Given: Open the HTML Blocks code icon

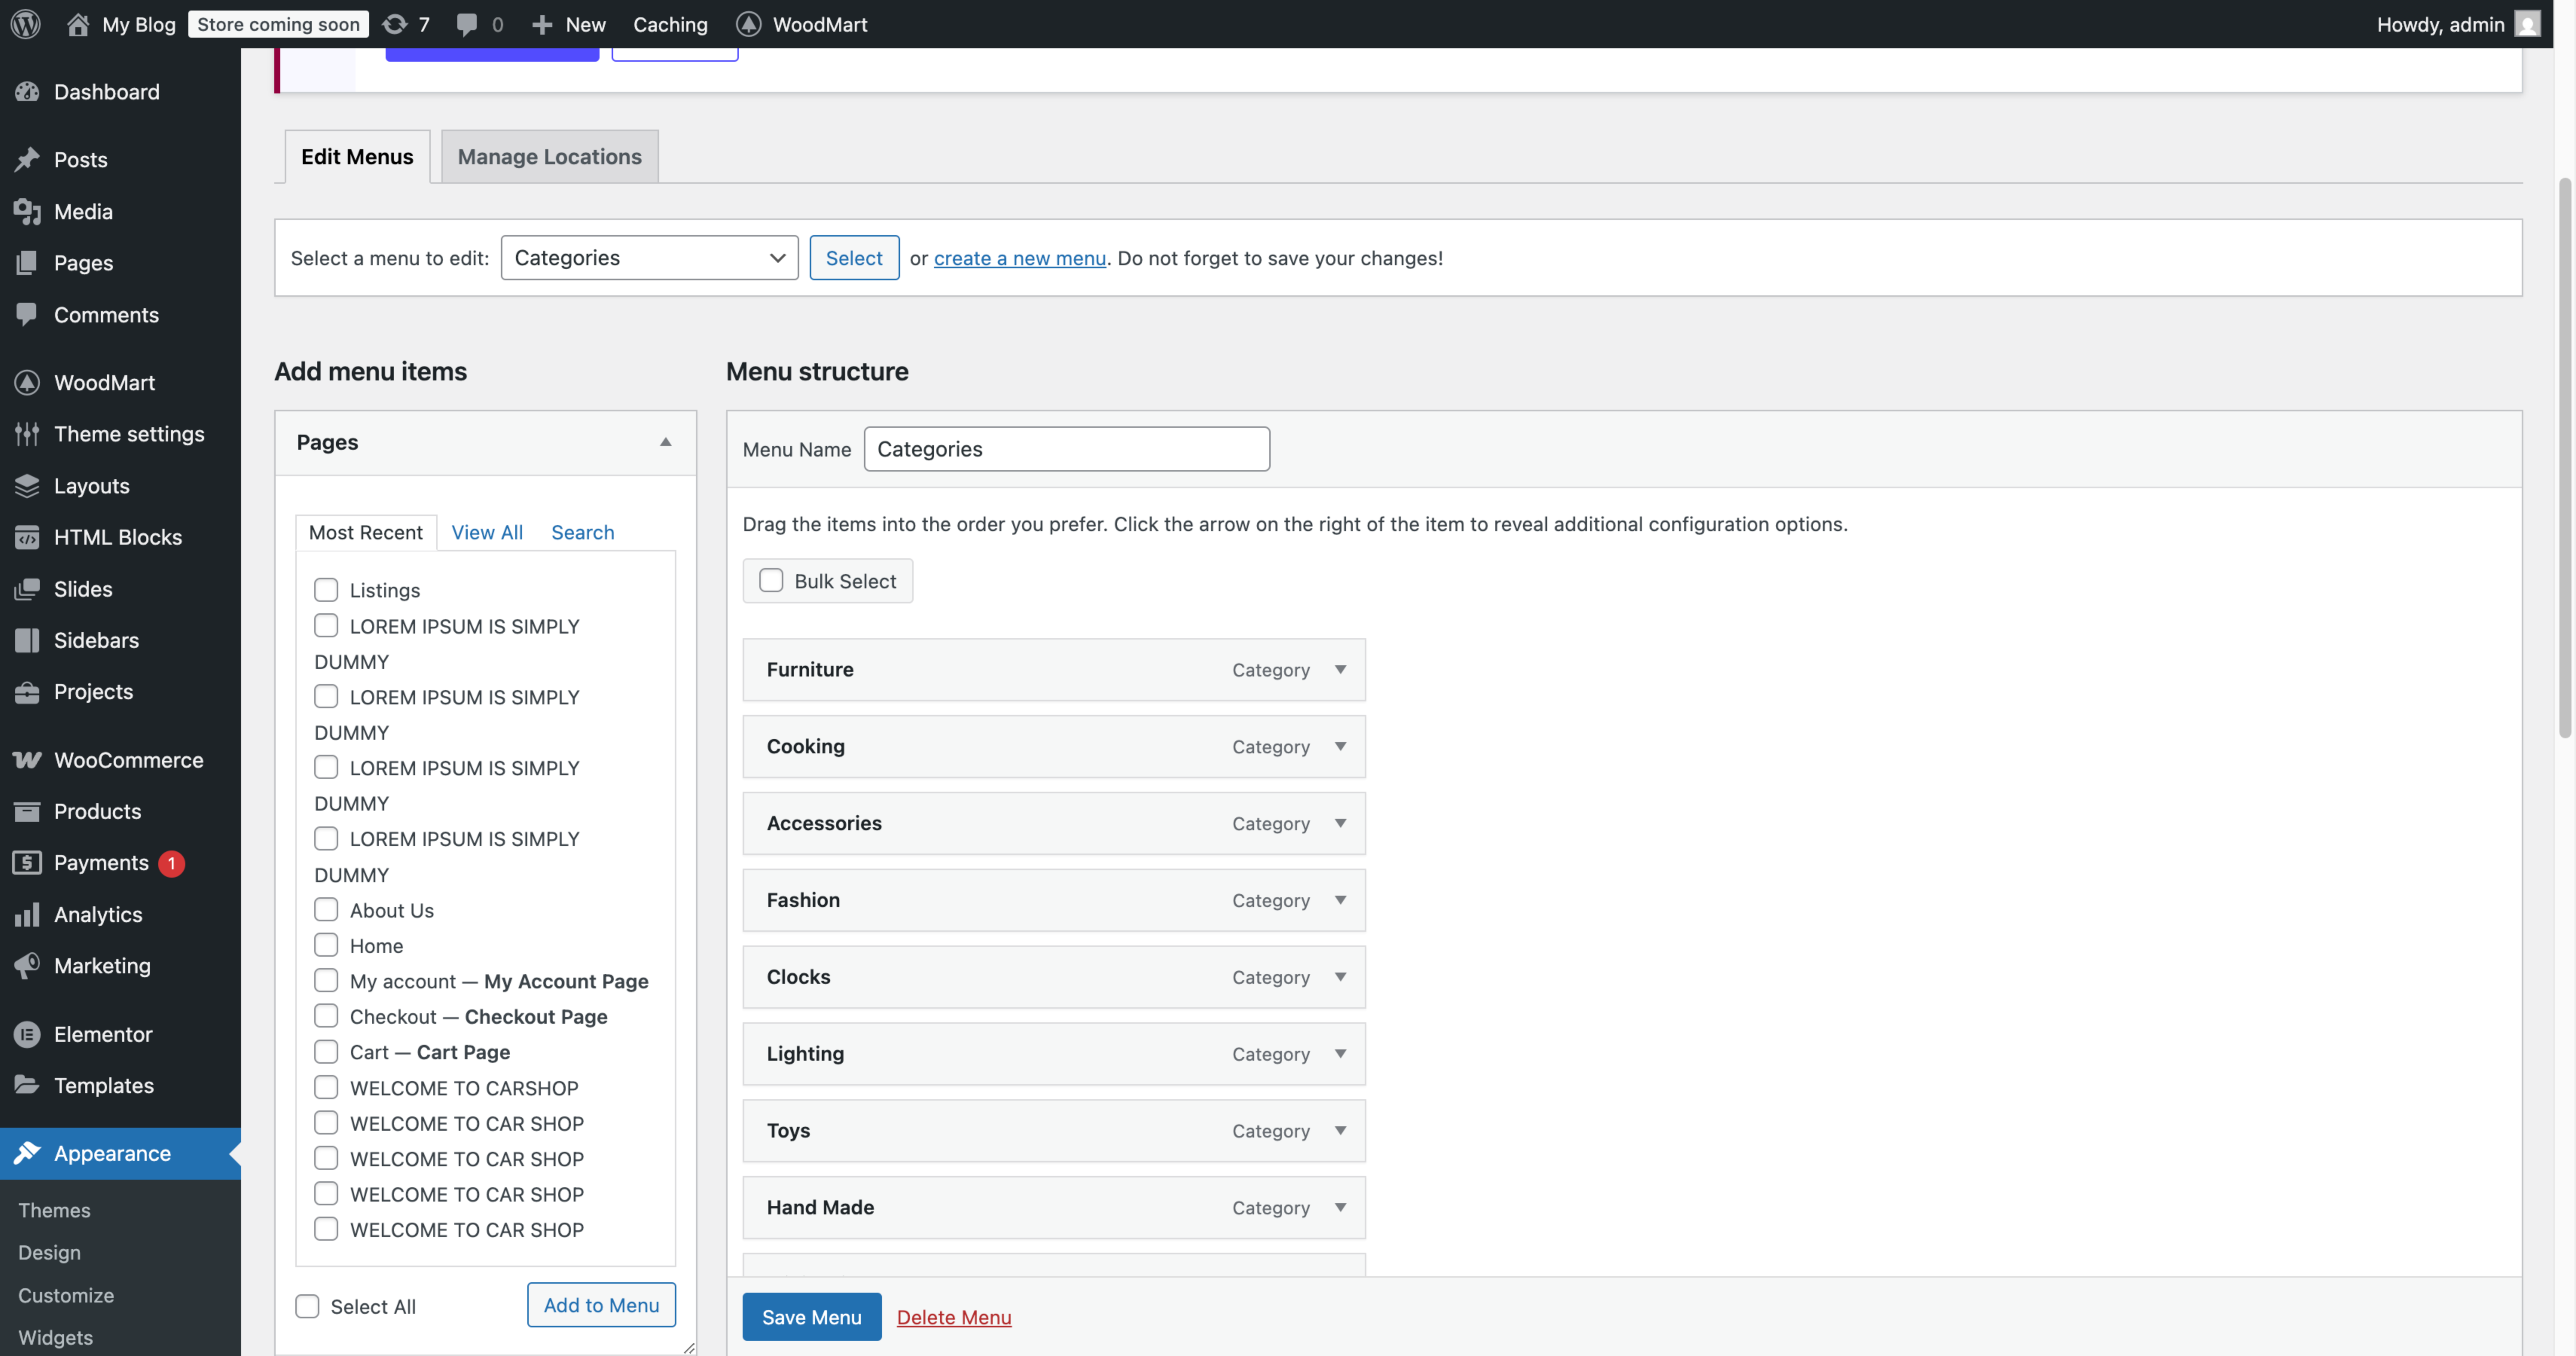Looking at the screenshot, I should tap(27, 537).
